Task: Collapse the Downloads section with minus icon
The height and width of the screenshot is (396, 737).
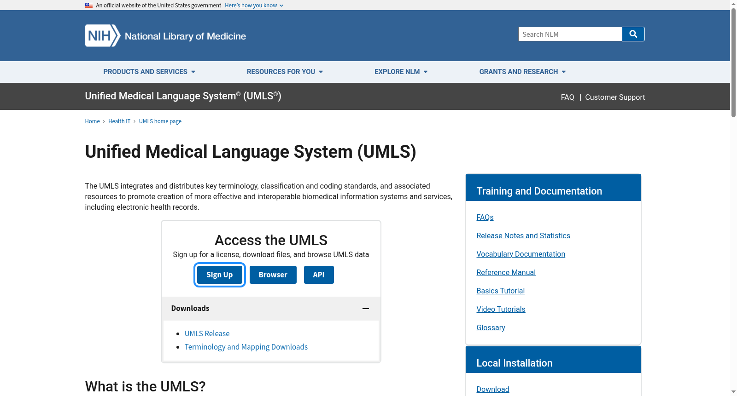Action: pos(366,309)
